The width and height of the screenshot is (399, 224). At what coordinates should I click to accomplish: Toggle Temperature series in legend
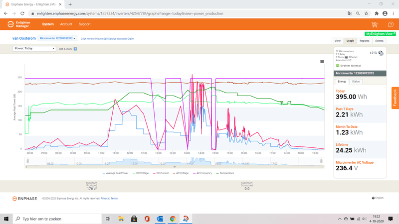coord(225,173)
